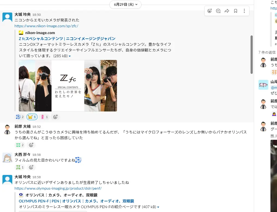Reply in thread using the message toolbar

coord(218,11)
